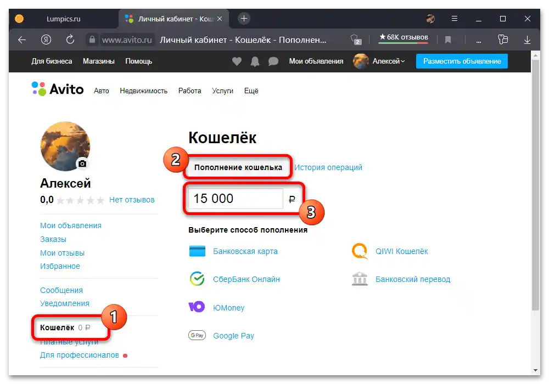Choose QIWI Кошелёк payment link

tap(402, 251)
